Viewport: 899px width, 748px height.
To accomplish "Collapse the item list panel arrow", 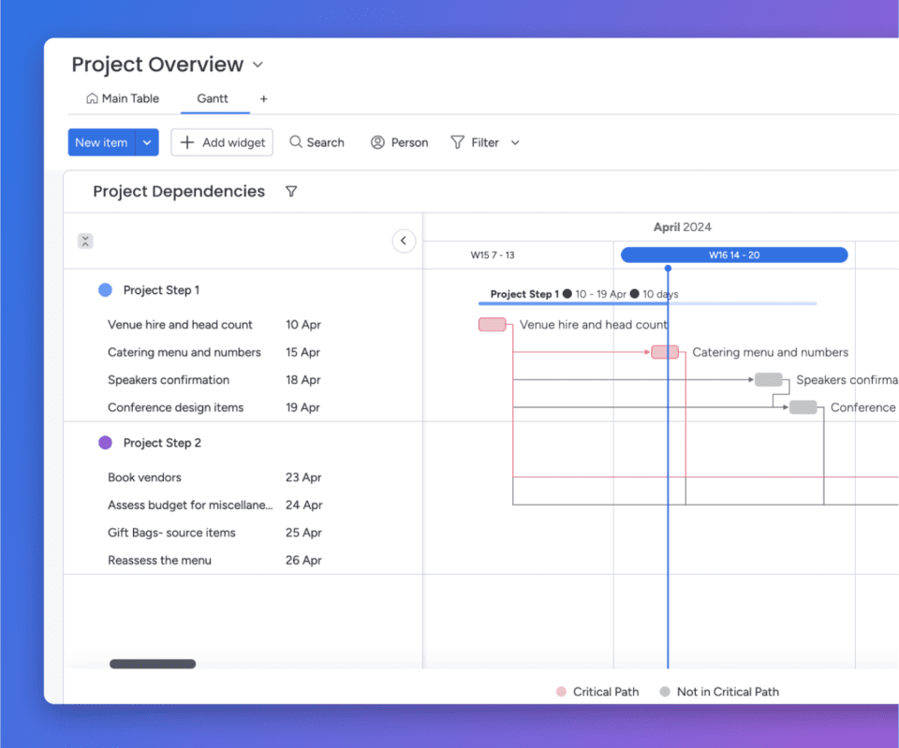I will click(x=404, y=241).
